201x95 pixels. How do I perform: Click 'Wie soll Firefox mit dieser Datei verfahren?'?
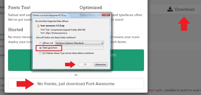[56, 38]
